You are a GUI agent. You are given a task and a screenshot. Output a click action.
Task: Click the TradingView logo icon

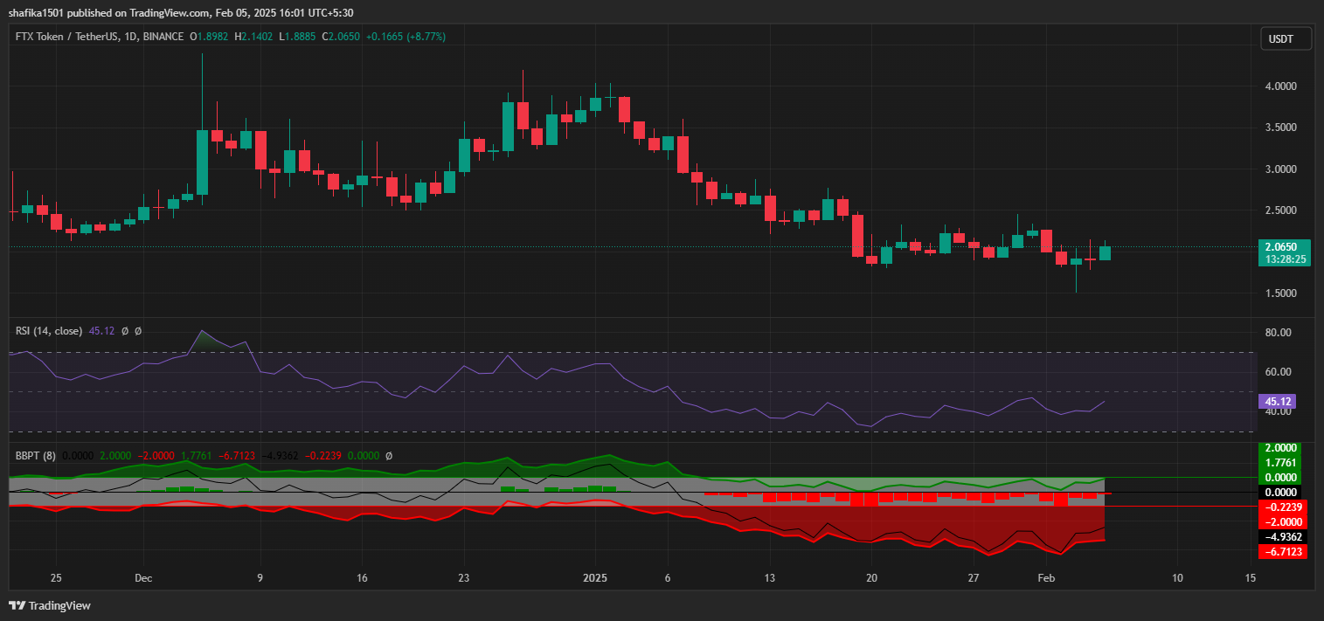(17, 605)
